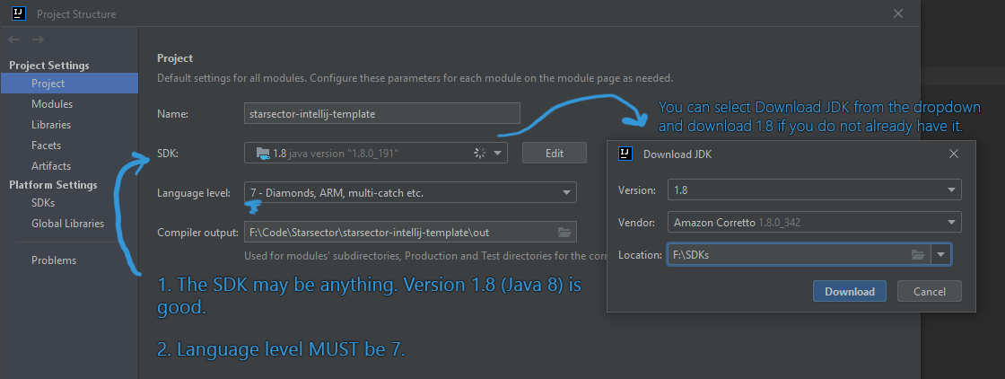Open the Vendor dropdown for Amazon Corretto
1005x379 pixels.
[950, 223]
